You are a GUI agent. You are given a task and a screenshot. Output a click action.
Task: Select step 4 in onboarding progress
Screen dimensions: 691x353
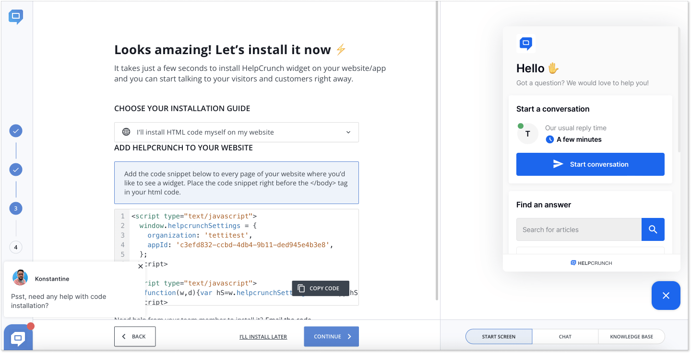16,247
